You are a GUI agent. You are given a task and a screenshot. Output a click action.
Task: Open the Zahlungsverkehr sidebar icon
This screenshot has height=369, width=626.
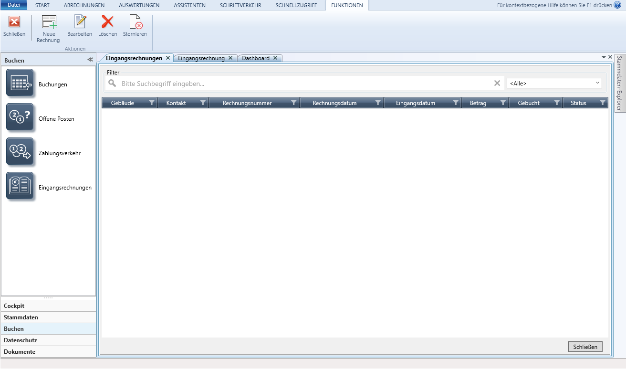pyautogui.click(x=20, y=152)
